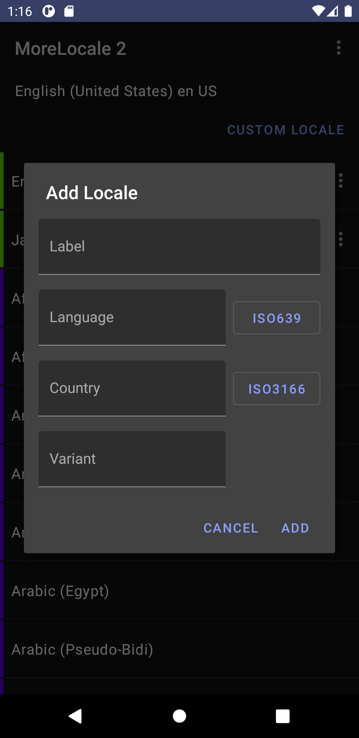The width and height of the screenshot is (359, 738).
Task: Confirm with the ADD button
Action: click(x=295, y=528)
